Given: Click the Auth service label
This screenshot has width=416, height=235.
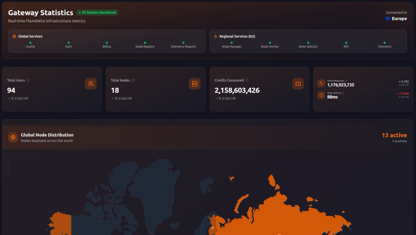Looking at the screenshot, I should pos(69,46).
